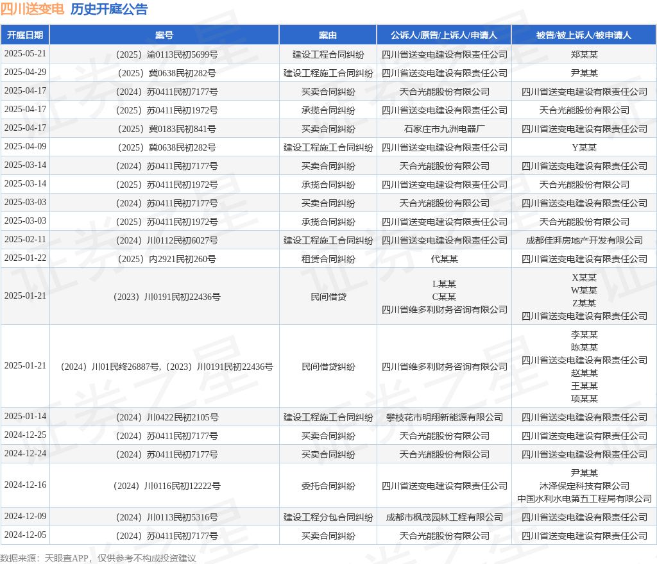Select the date 2025-01-22

coord(25,258)
